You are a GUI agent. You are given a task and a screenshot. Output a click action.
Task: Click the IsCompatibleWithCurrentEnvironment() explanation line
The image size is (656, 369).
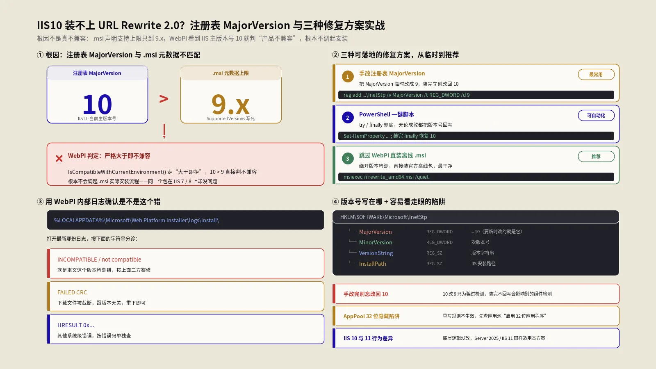coord(162,172)
